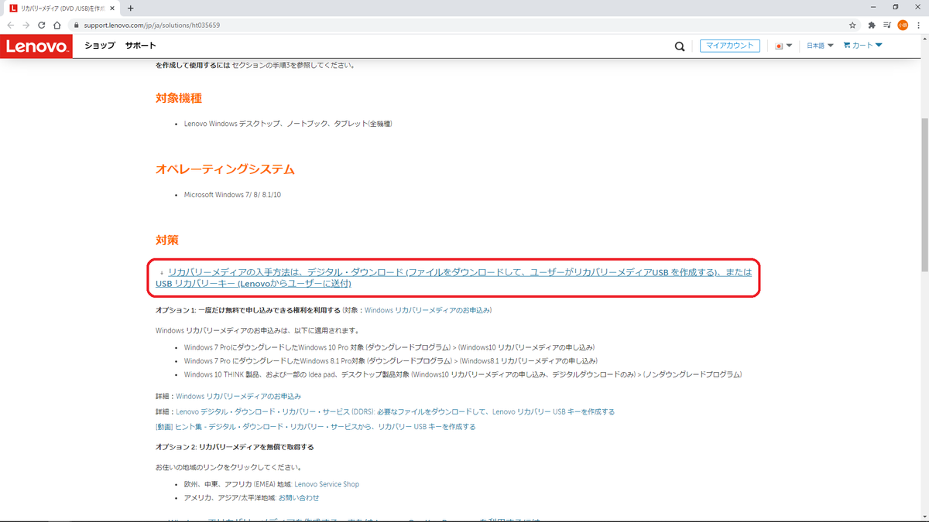Open the Chrome profile avatar
Viewport: 929px width, 522px height.
coord(903,25)
